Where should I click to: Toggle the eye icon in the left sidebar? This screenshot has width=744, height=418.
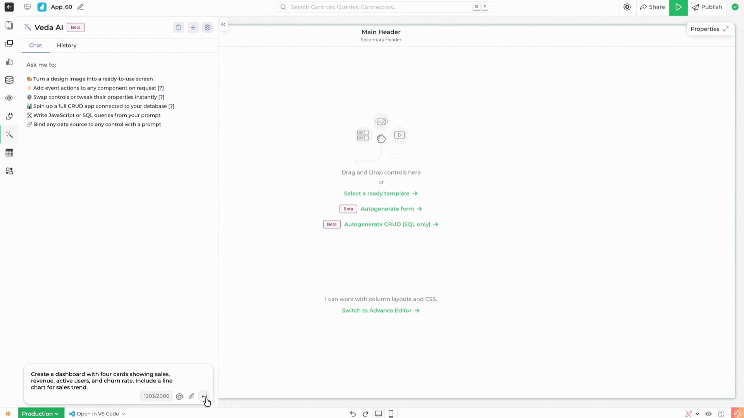coord(9,98)
